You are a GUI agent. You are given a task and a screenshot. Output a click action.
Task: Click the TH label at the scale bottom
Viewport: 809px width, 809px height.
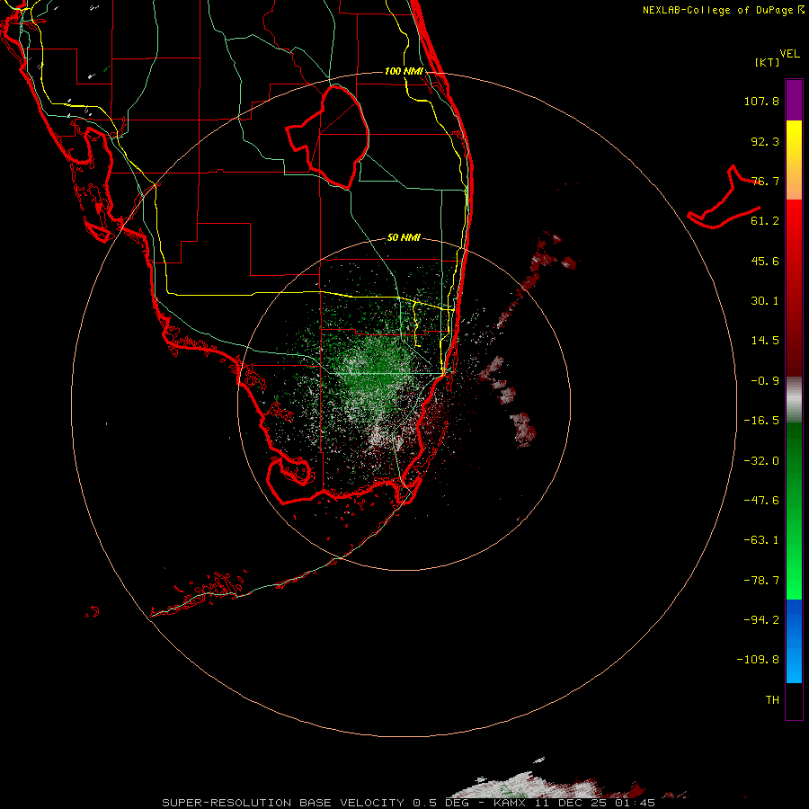pyautogui.click(x=772, y=700)
